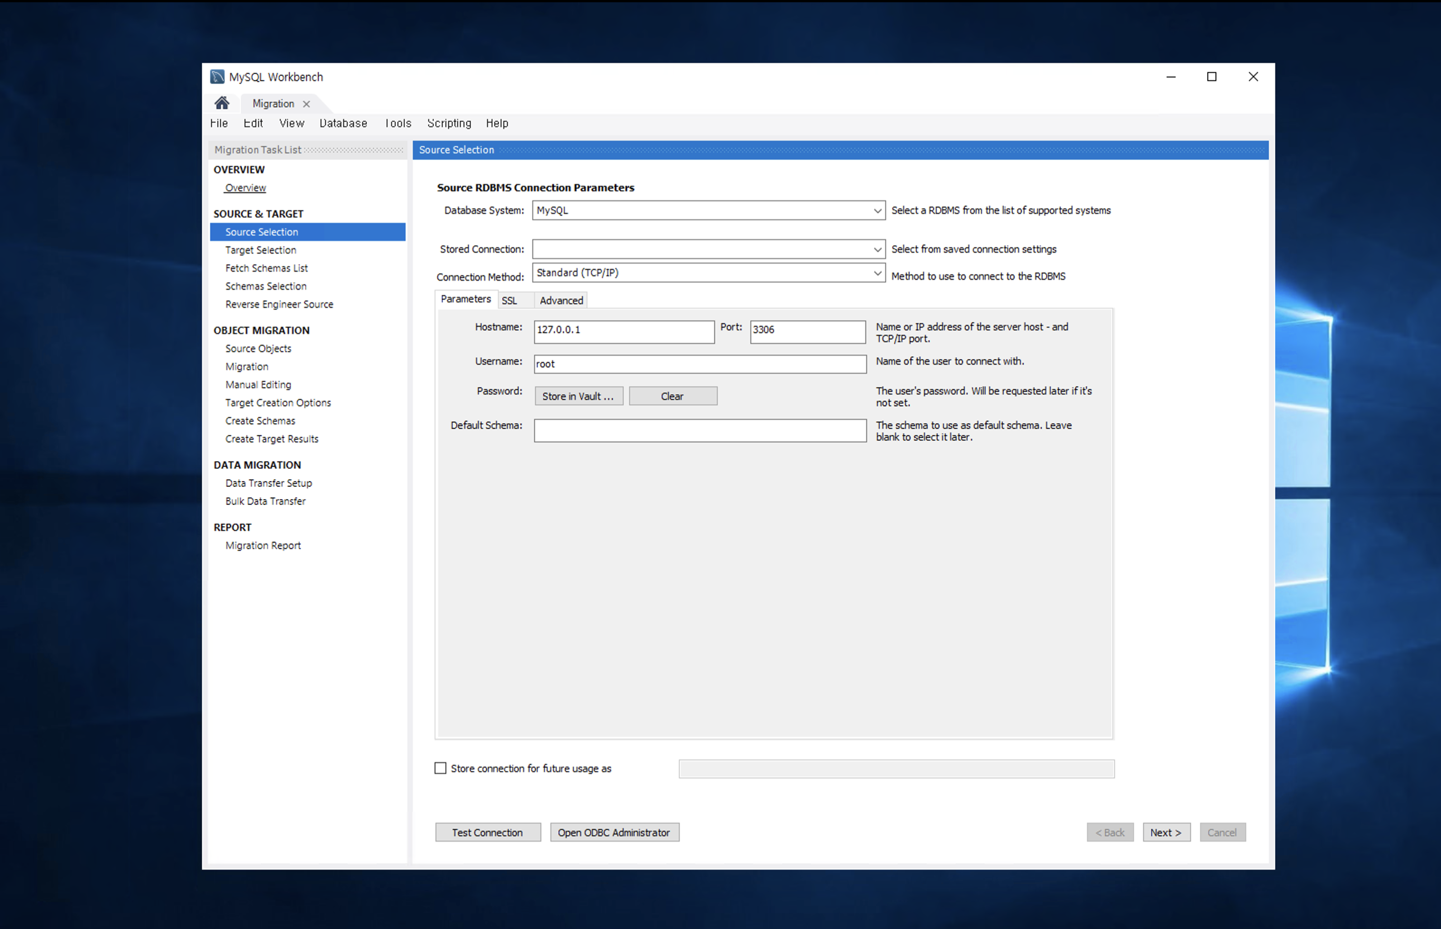Select Migration Report item
This screenshot has height=929, width=1441.
[263, 545]
